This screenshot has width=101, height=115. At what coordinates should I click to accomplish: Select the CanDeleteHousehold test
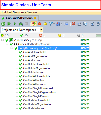coord(36,64)
